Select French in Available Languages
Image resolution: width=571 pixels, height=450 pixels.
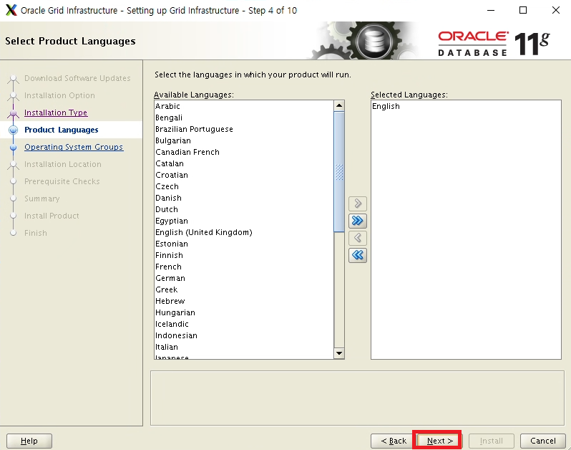click(x=243, y=267)
